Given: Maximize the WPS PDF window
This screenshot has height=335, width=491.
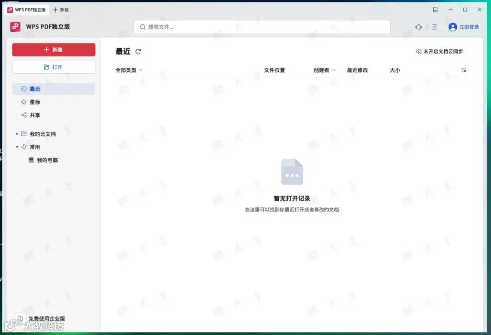Looking at the screenshot, I should pos(465,10).
